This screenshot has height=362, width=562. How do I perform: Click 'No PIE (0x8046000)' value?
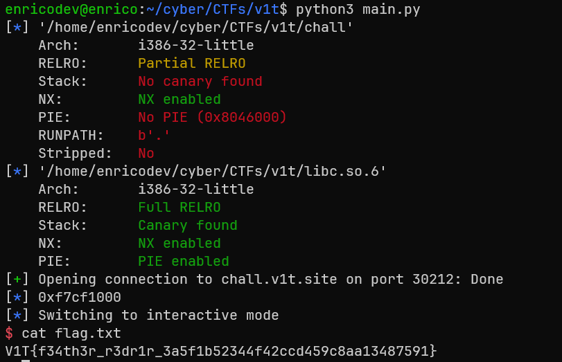click(212, 118)
